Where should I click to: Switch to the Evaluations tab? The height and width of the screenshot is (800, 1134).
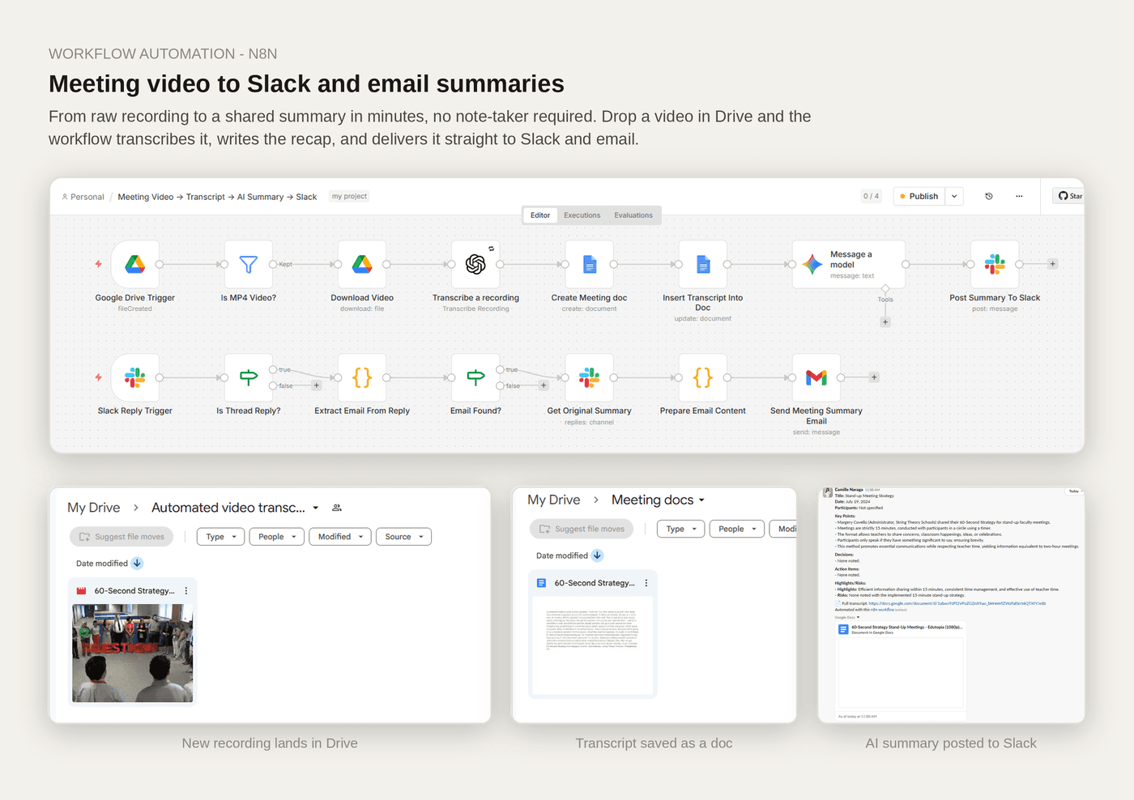pos(633,215)
